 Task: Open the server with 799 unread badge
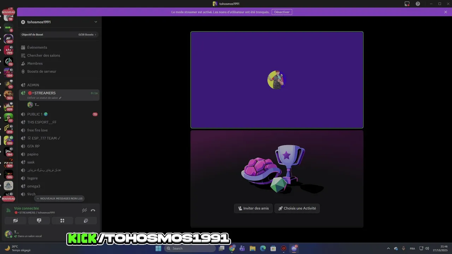(8, 50)
